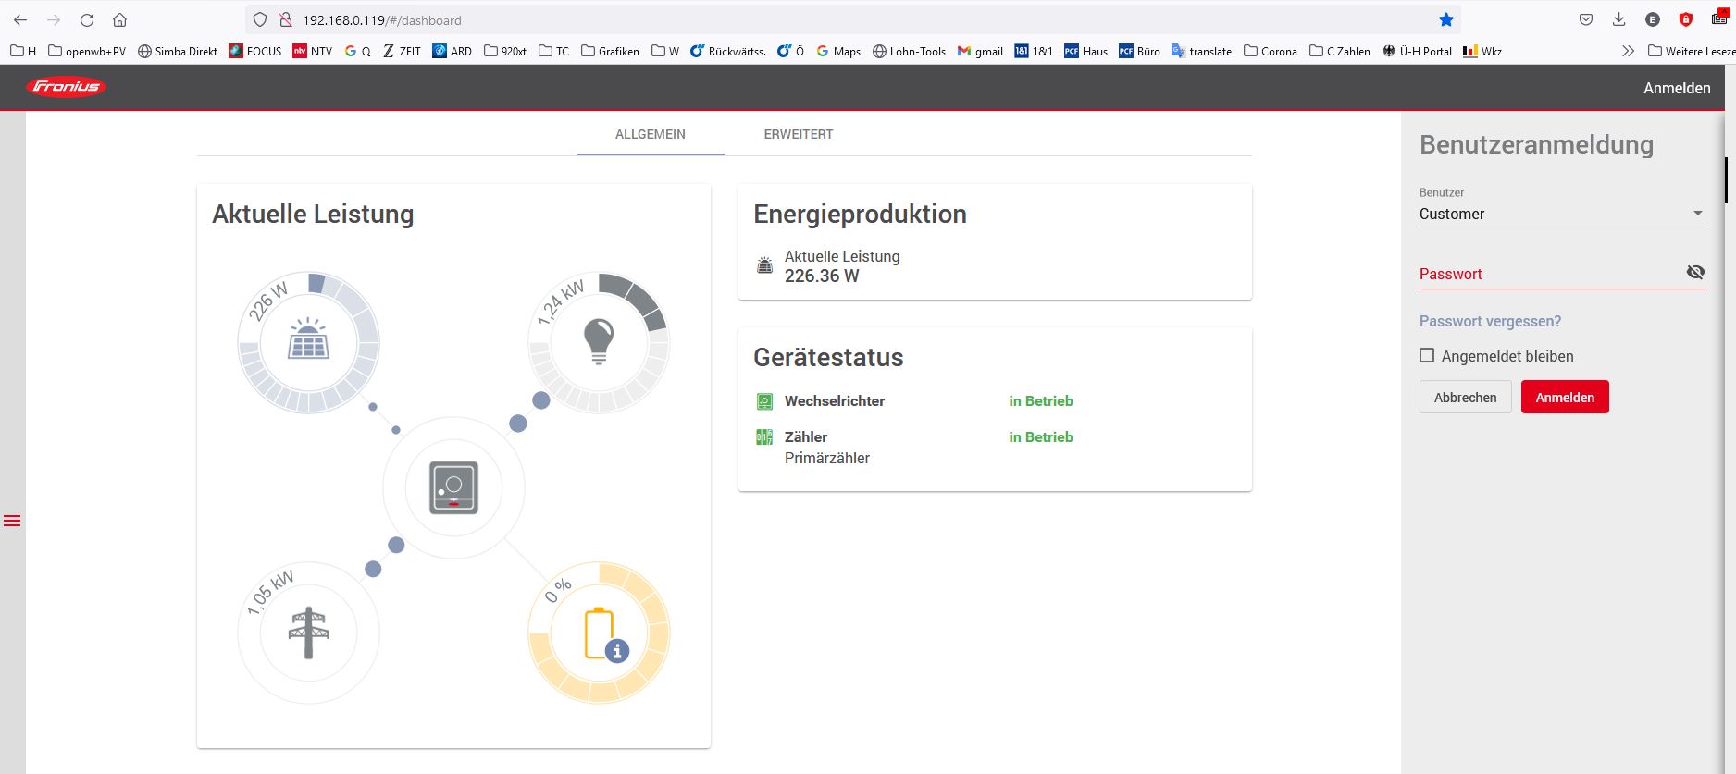Viewport: 1736px width, 774px height.
Task: Click the battery info icon
Action: (x=617, y=650)
